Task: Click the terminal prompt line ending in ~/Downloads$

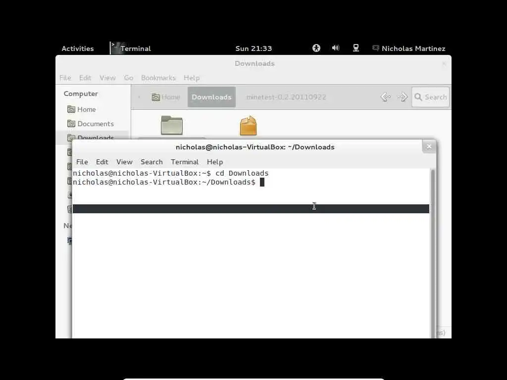Action: (x=164, y=182)
